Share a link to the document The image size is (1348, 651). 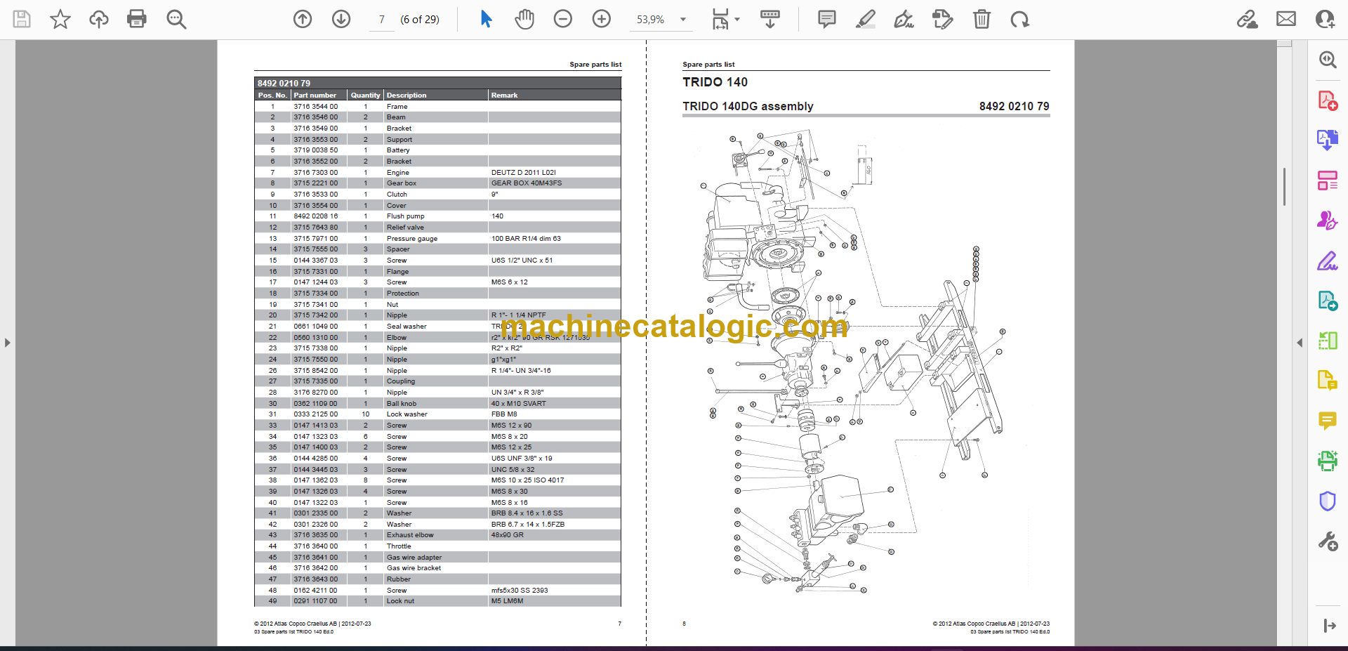[1248, 19]
